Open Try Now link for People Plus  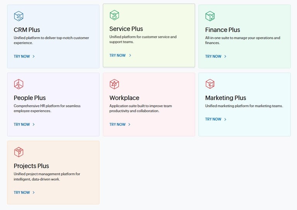(22, 124)
